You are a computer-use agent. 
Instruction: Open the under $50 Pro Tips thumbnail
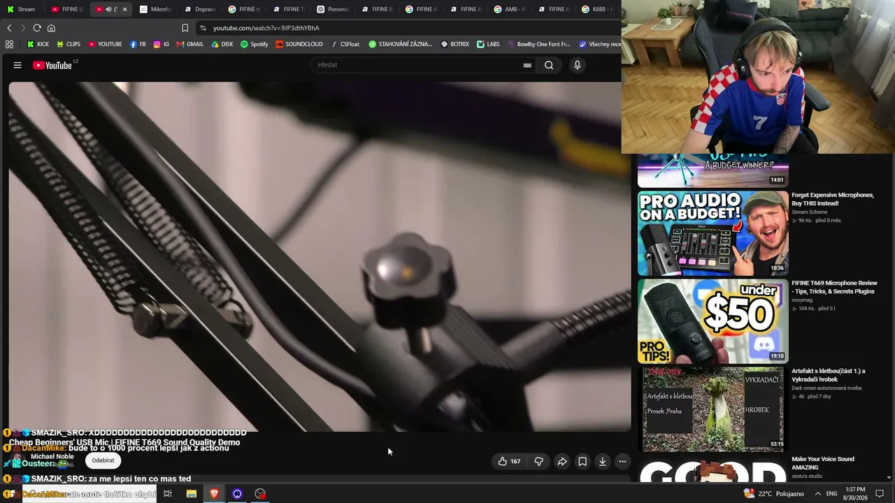click(713, 321)
